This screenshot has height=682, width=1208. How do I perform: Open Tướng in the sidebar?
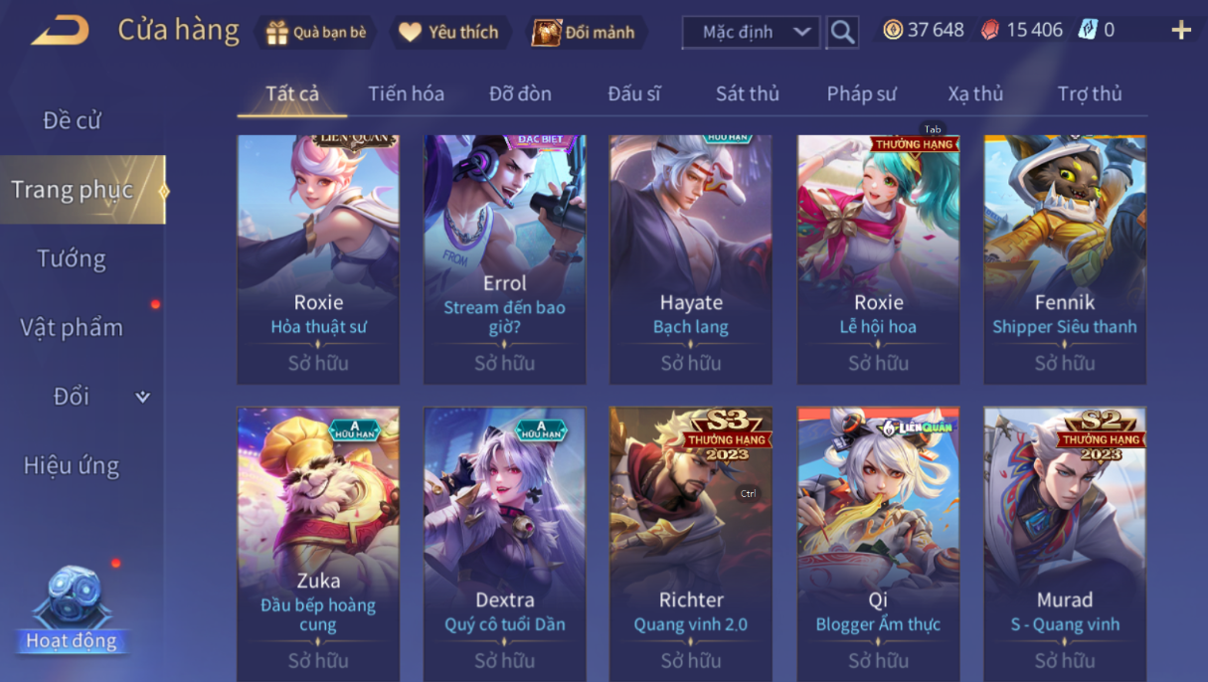point(72,258)
